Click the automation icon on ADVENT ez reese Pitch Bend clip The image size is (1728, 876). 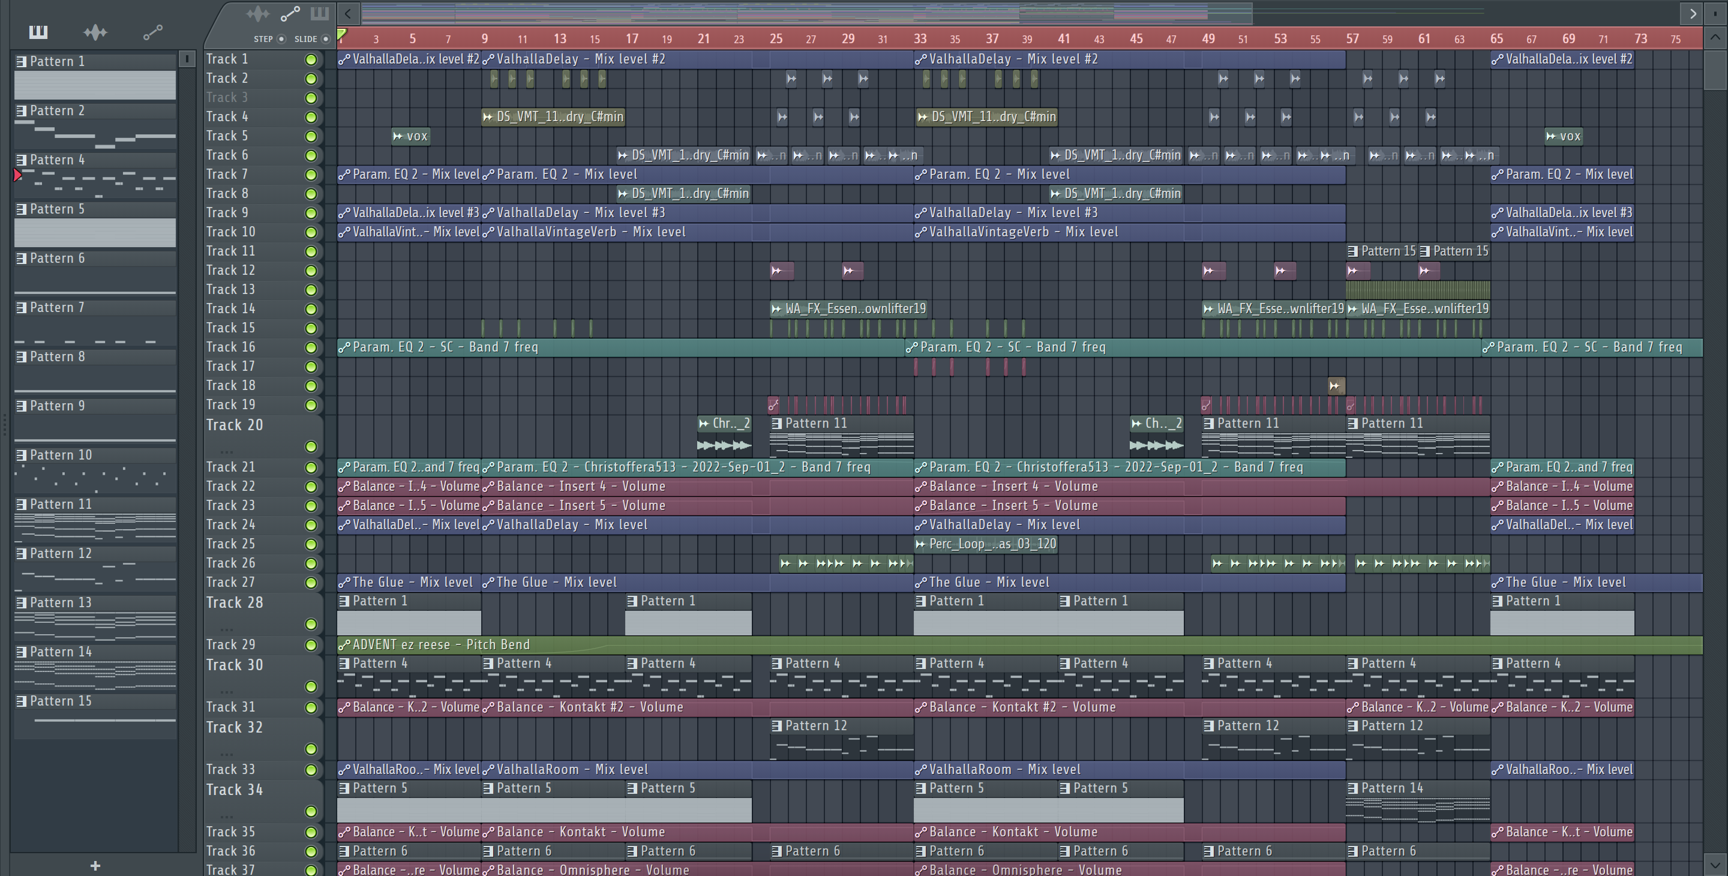[x=344, y=644]
